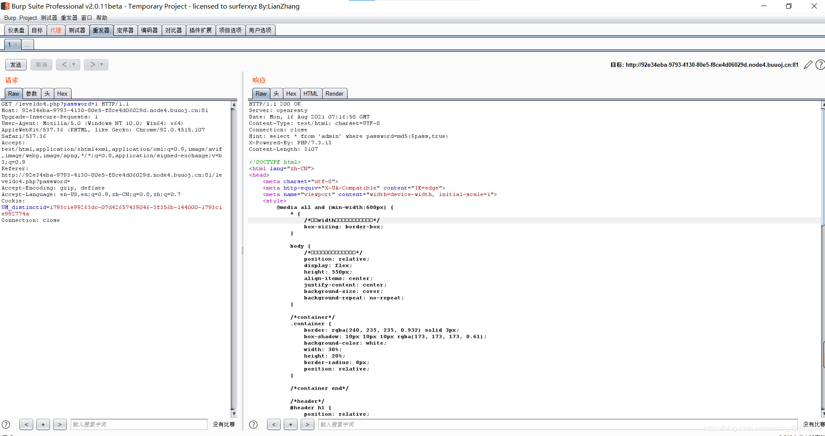Screen dimensions: 825x436
Task: Open the forward history dropdown arrow
Action: point(102,65)
